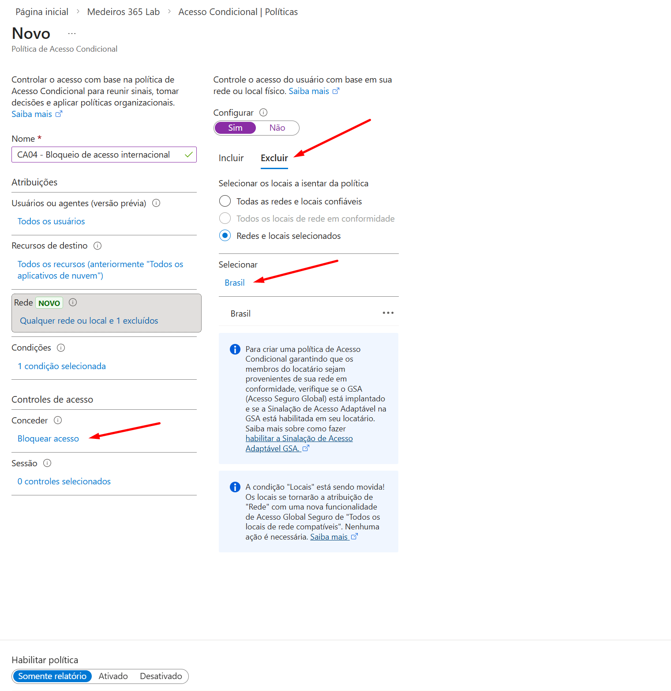
Task: Click info icon beside Conceder
Action: pyautogui.click(x=58, y=420)
